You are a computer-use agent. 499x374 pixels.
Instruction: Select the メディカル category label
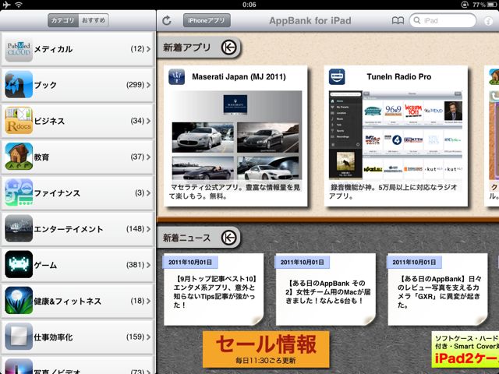coord(53,49)
